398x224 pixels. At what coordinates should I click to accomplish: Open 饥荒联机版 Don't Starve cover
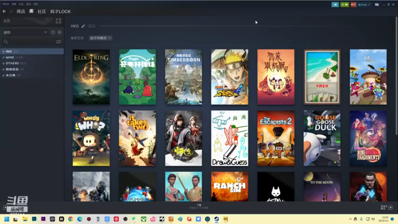[276, 77]
